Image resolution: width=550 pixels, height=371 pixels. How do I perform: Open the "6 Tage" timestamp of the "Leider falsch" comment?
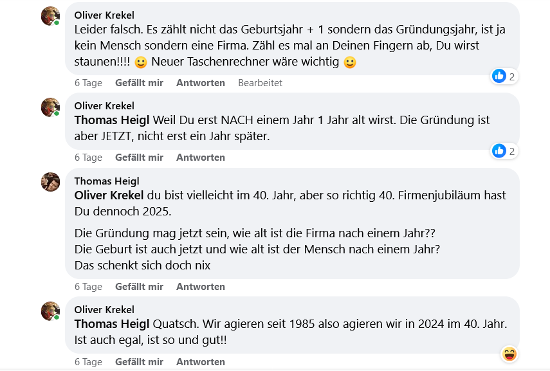[88, 83]
